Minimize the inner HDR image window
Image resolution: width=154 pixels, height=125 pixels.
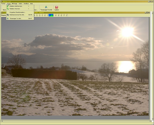click(x=145, y=12)
